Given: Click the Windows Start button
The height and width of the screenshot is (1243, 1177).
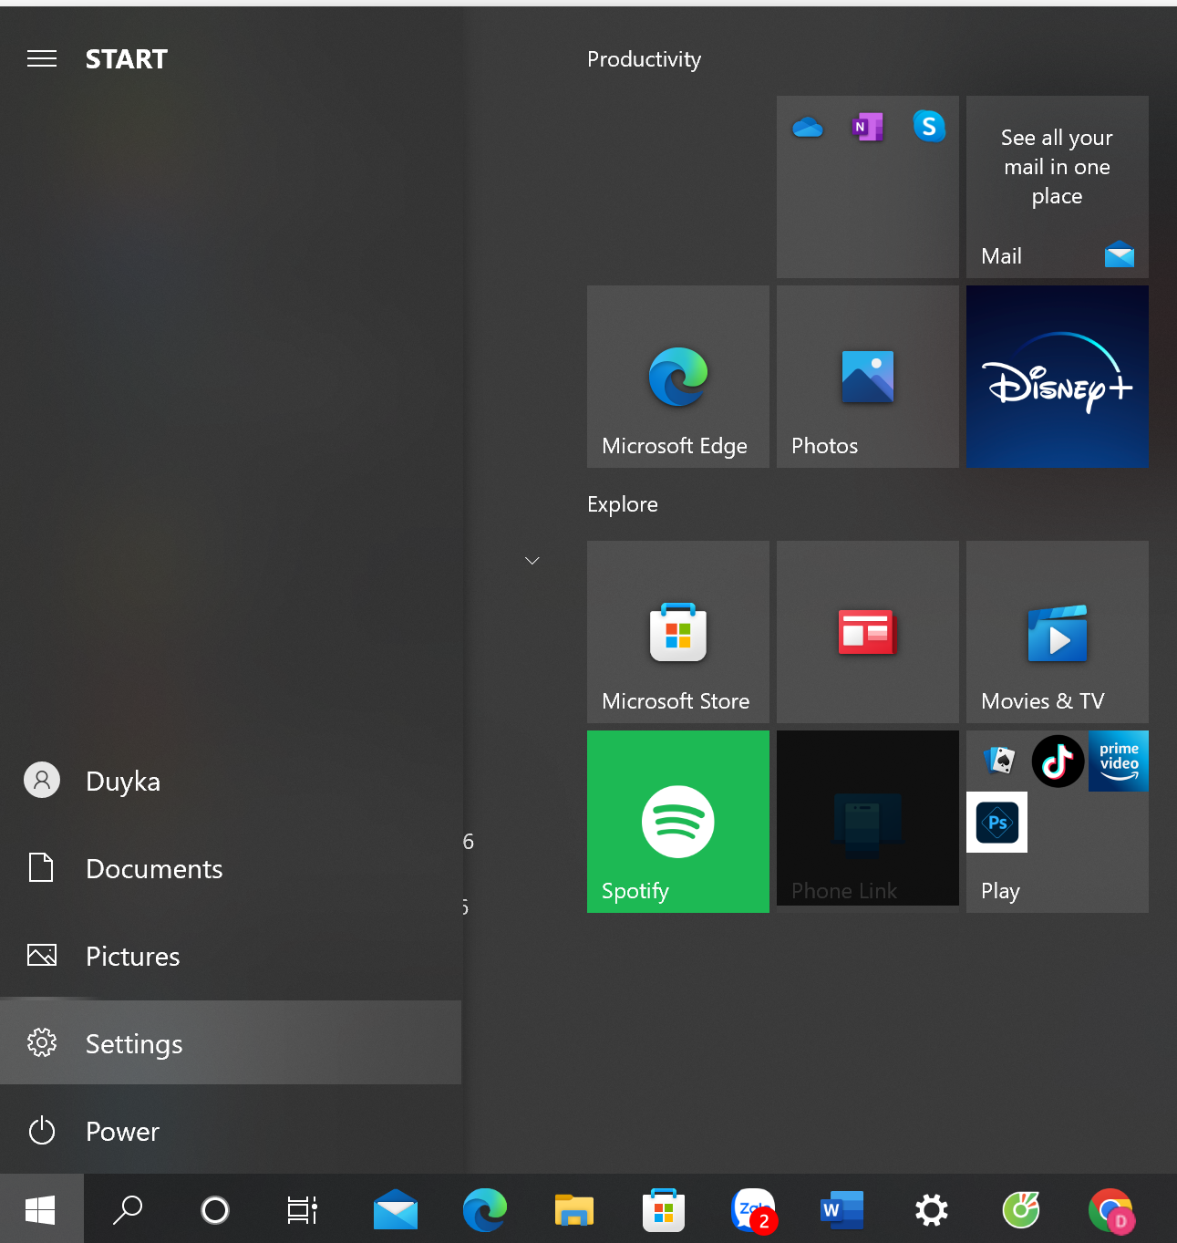Looking at the screenshot, I should [42, 1209].
